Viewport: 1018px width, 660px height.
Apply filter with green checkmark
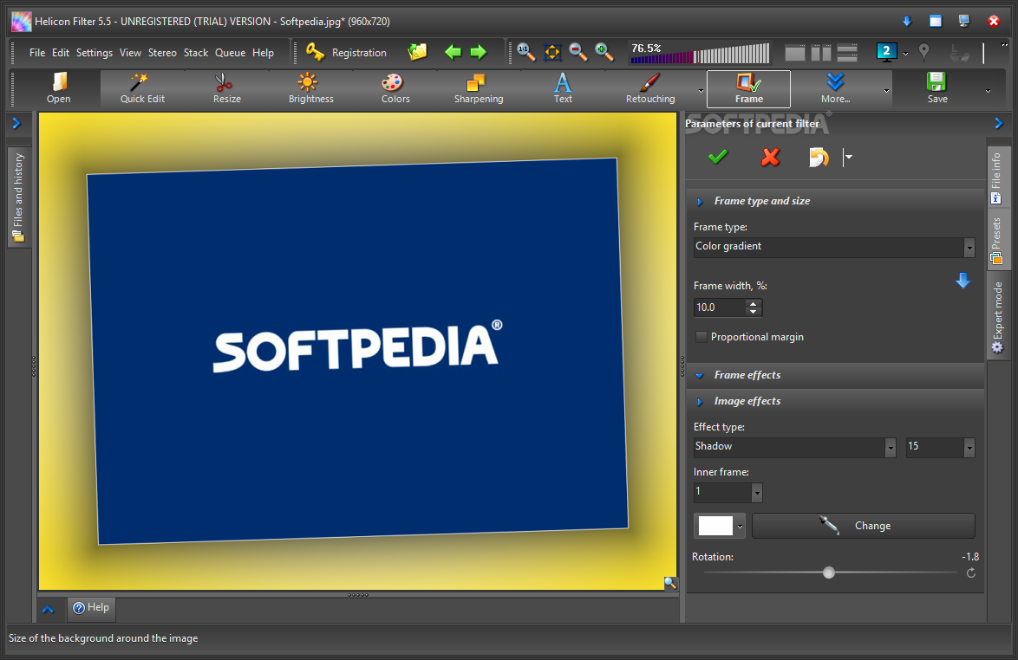pyautogui.click(x=718, y=157)
